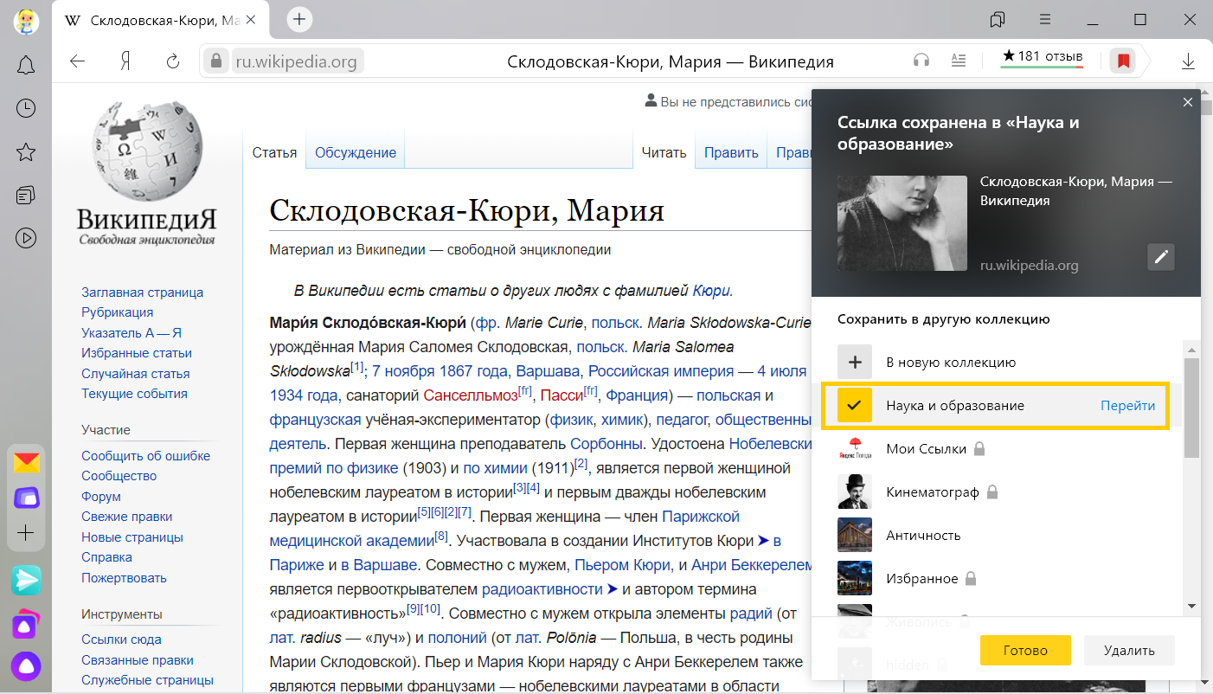
Task: Open Случайная статья link
Action: tap(136, 374)
